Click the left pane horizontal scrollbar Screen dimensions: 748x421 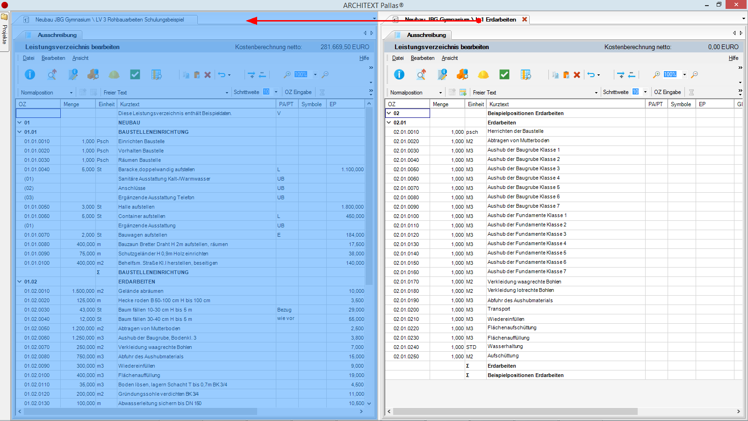[x=140, y=411]
